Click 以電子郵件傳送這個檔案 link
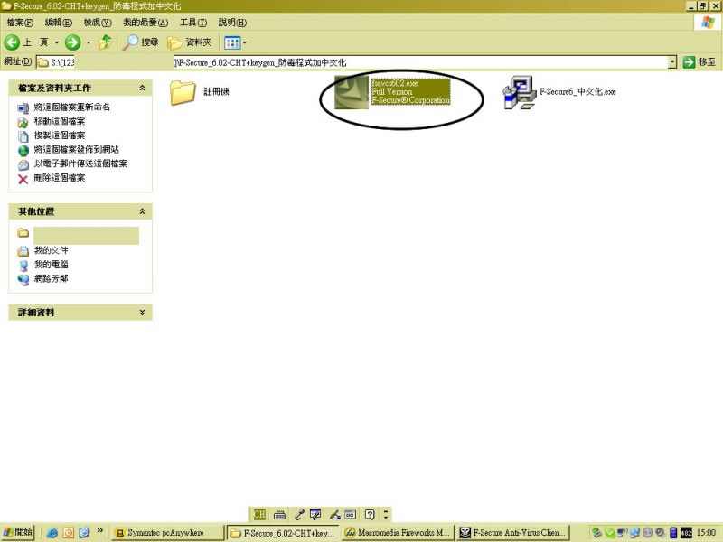Screen dimensions: 723x542 click(x=80, y=164)
